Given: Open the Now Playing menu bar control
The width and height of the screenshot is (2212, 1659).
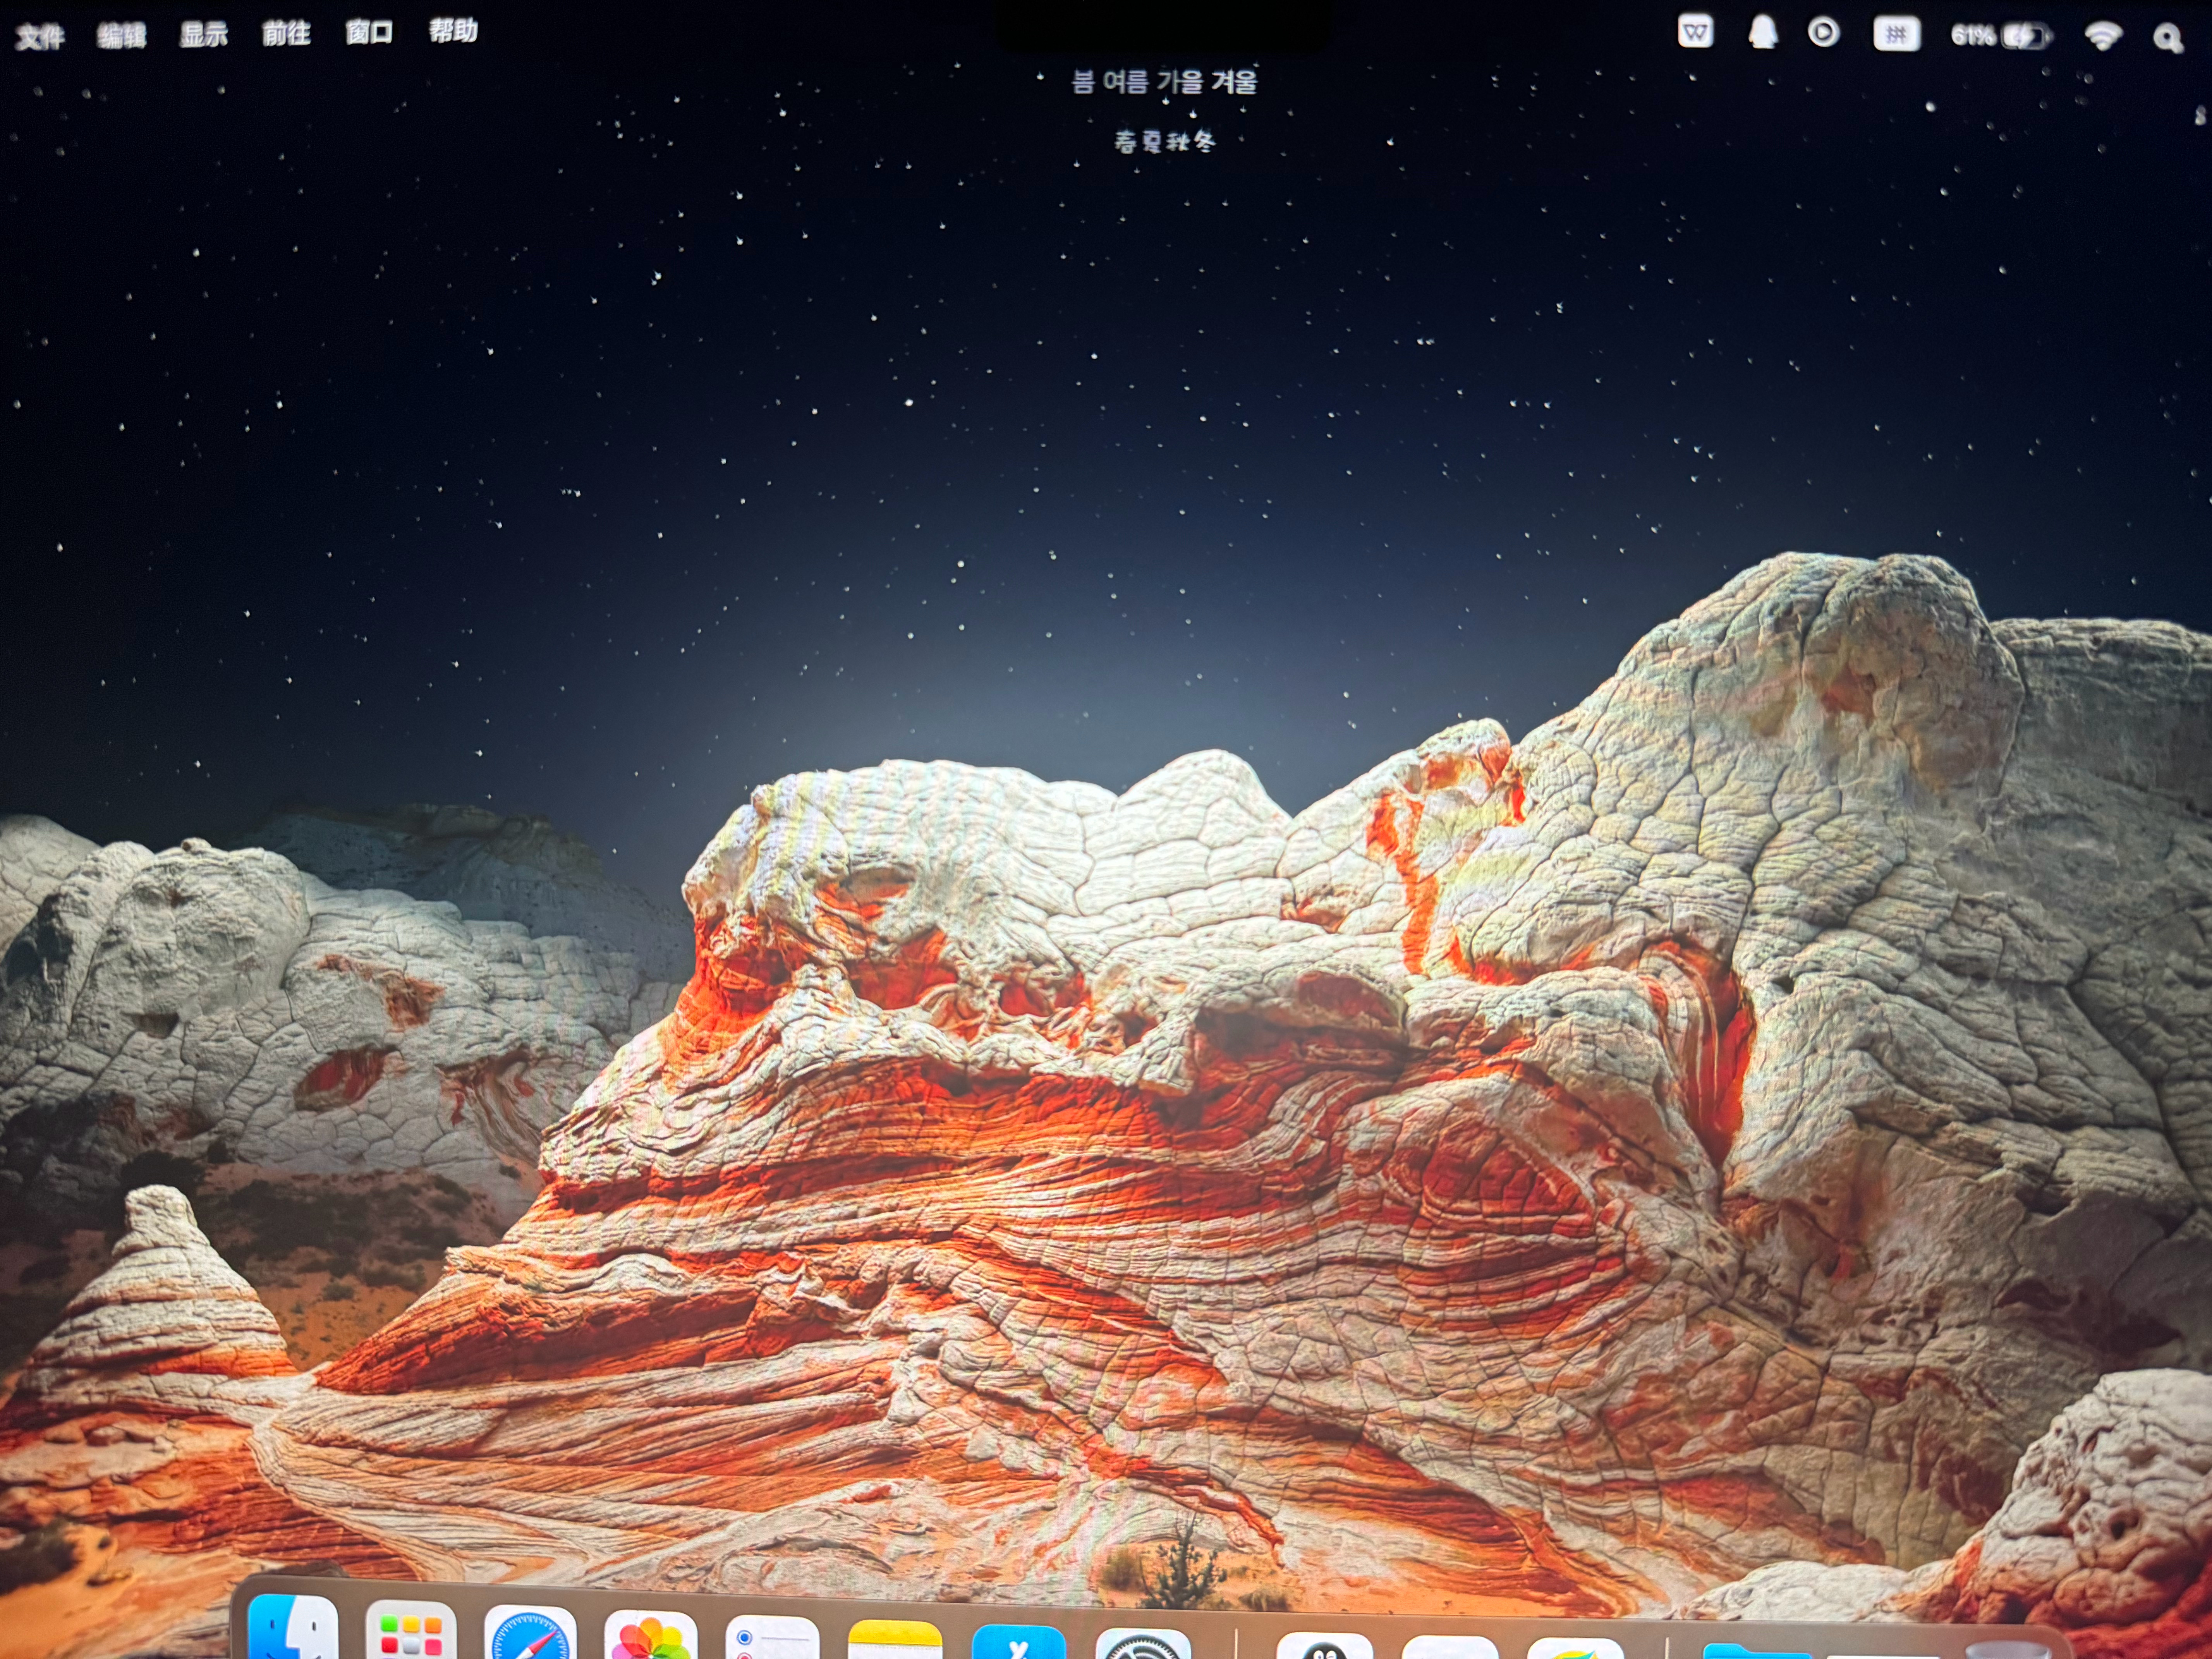Looking at the screenshot, I should (x=1824, y=33).
